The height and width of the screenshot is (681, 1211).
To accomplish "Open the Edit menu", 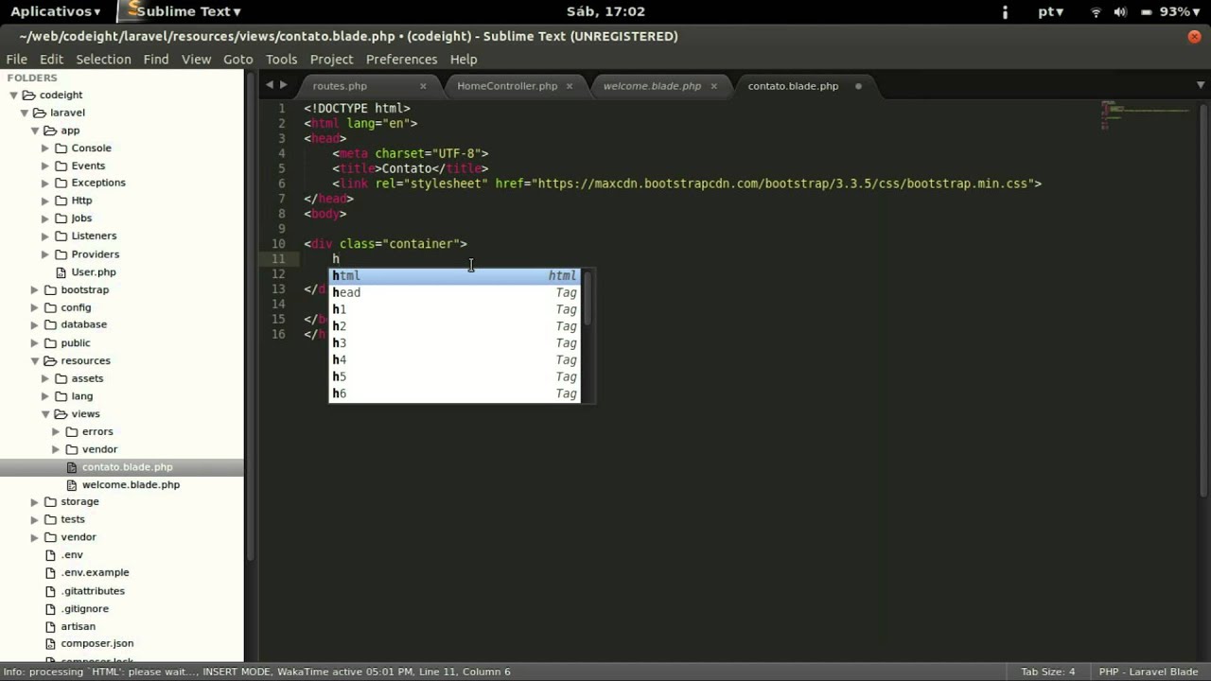I will coord(51,59).
